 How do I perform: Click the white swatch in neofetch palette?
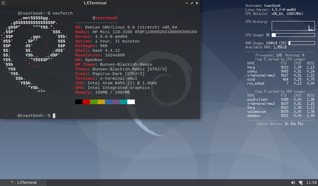[131, 102]
